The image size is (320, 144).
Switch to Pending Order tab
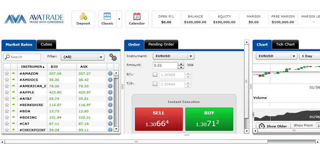[x=161, y=44]
